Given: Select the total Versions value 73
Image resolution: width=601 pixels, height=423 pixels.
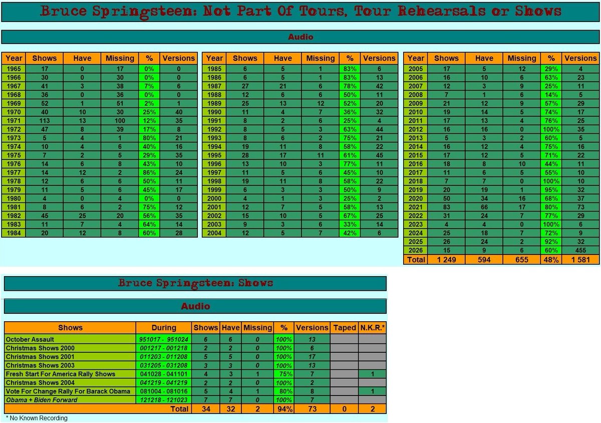Looking at the screenshot, I should point(312,409).
